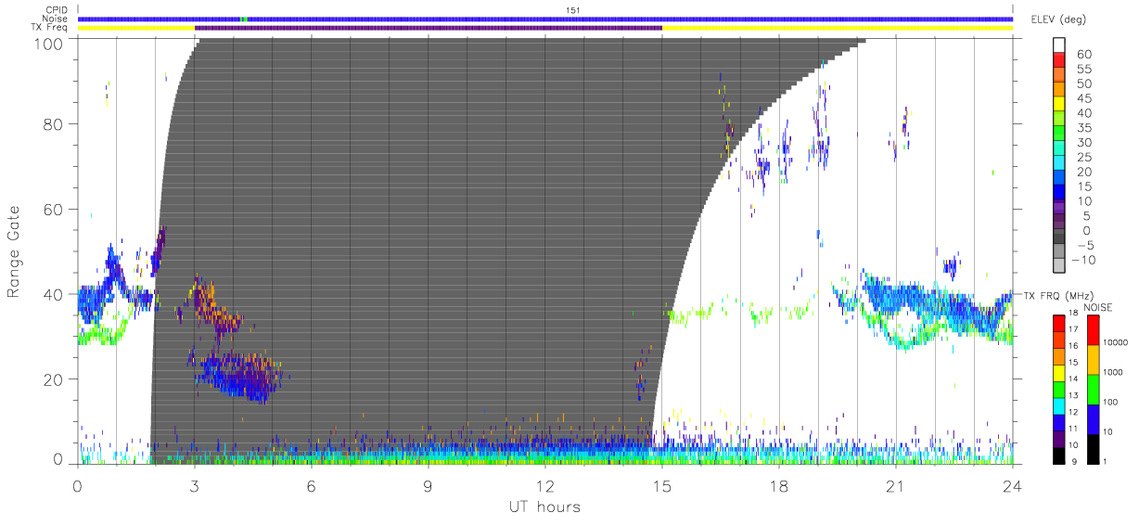This screenshot has width=1139, height=526.
Task: Select the yellow segment of TX FRQ colorbar
Action: pyautogui.click(x=1059, y=373)
